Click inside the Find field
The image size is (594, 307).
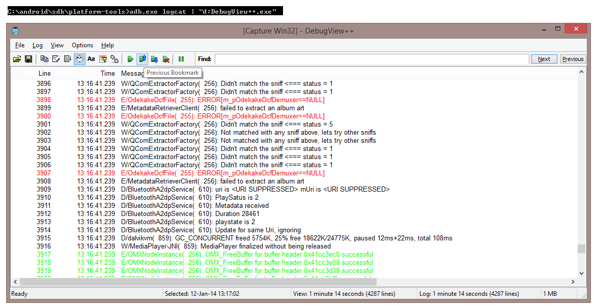[x=356, y=58]
